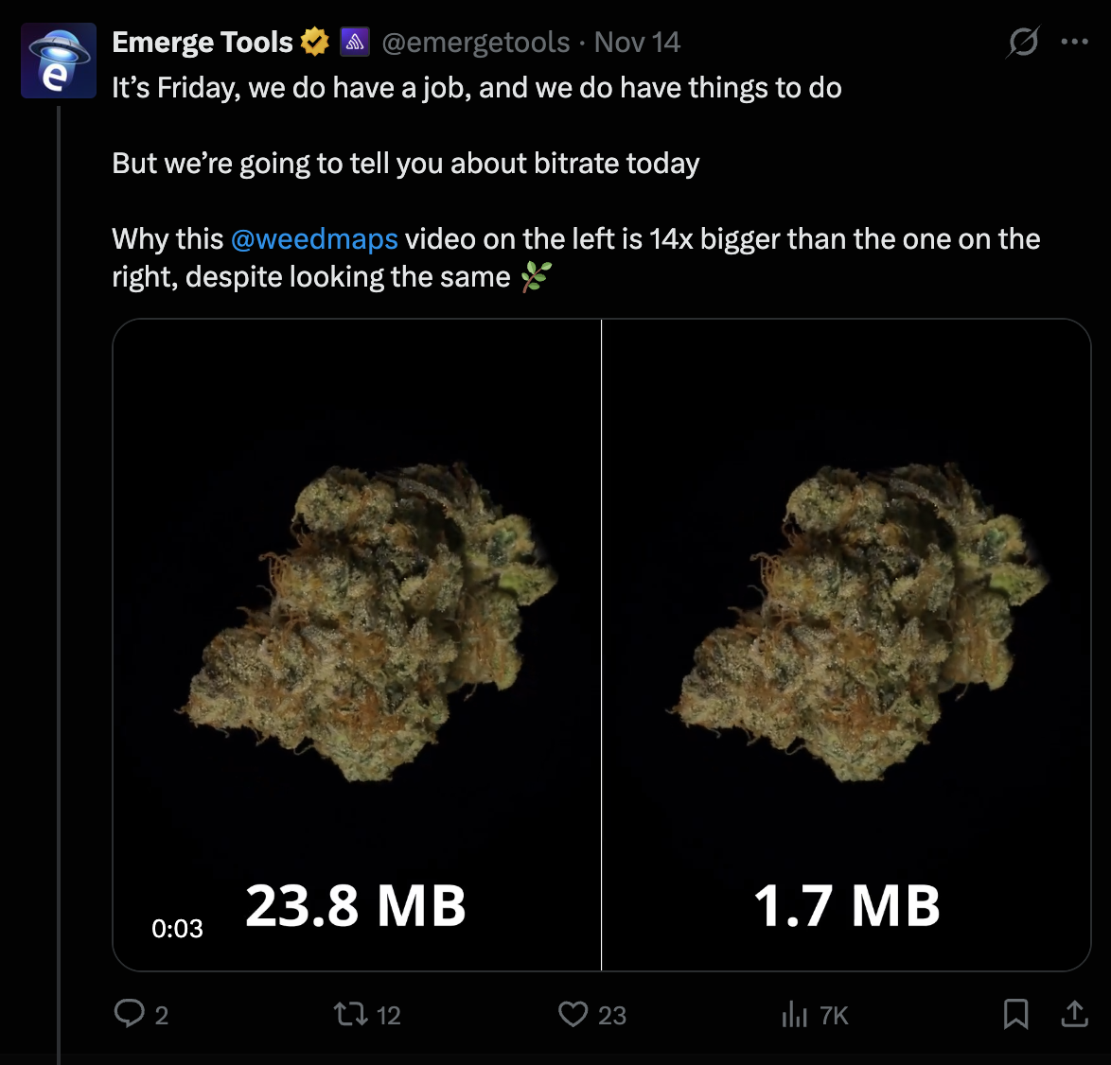
Task: Click the "It's Friday" line of post text
Action: [x=476, y=88]
